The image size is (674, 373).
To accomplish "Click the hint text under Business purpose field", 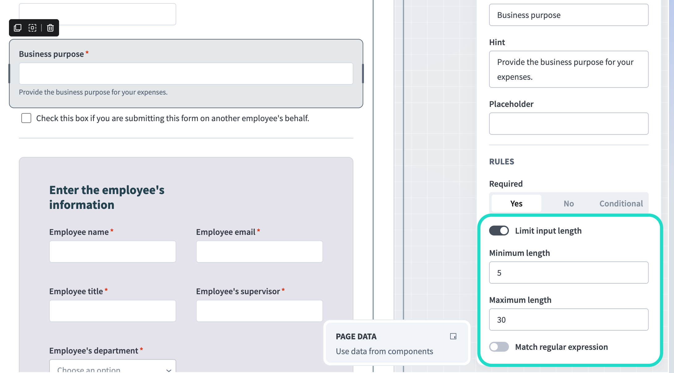I will [93, 92].
